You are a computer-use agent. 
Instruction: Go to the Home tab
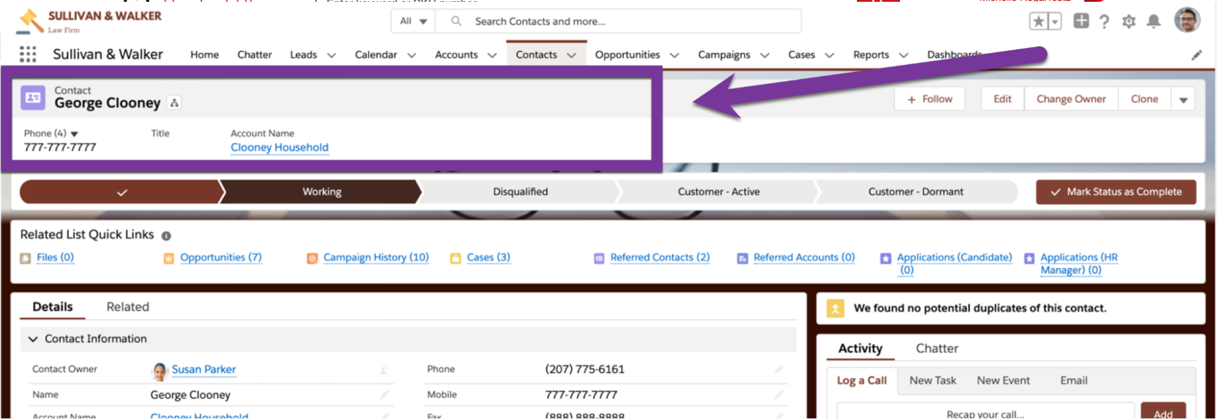pyautogui.click(x=205, y=55)
